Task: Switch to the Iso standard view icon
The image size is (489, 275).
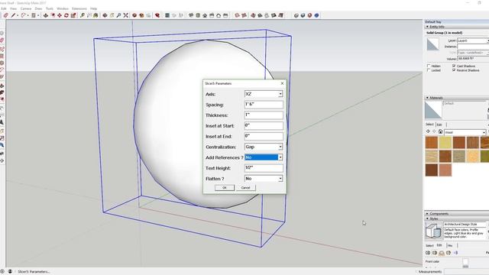Action: click(x=191, y=15)
